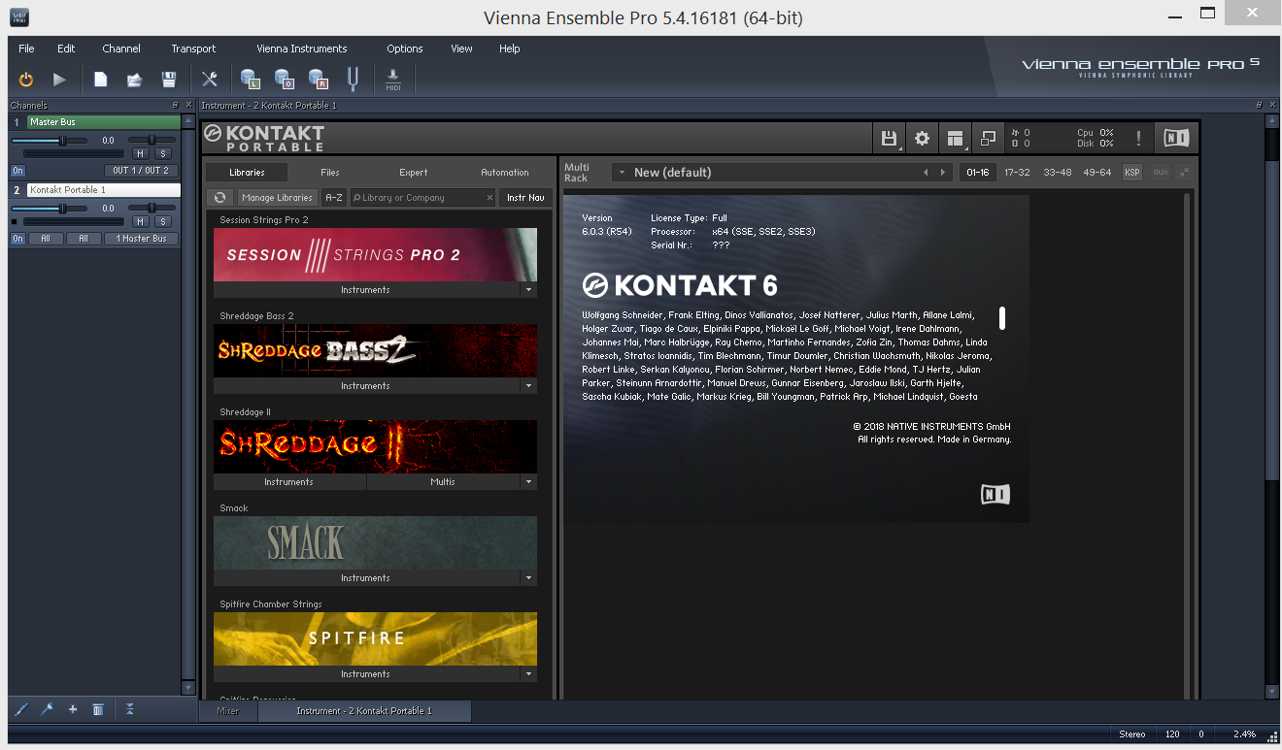This screenshot has height=750, width=1282.
Task: Open the New (default) multi dropdown
Action: click(x=783, y=172)
